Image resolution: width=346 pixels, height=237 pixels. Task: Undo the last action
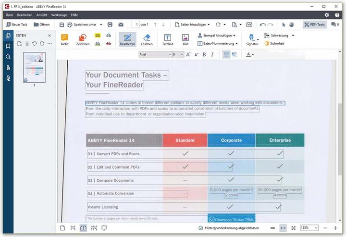coord(262,25)
